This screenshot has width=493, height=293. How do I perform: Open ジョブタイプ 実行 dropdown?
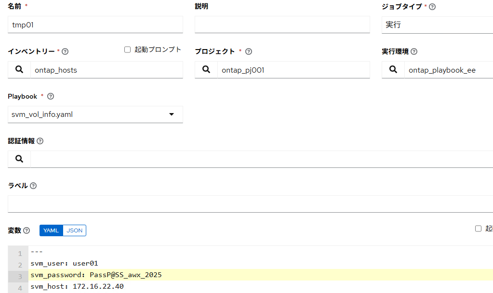[x=438, y=25]
